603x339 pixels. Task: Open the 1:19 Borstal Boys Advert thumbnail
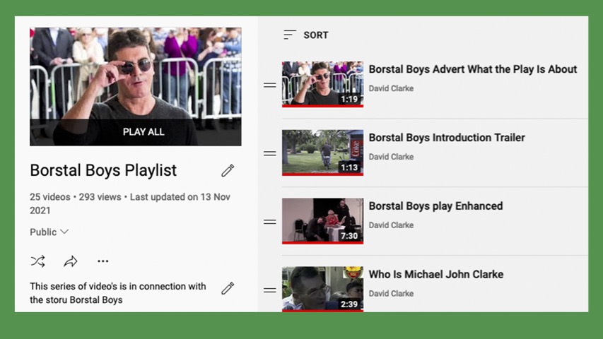point(322,84)
